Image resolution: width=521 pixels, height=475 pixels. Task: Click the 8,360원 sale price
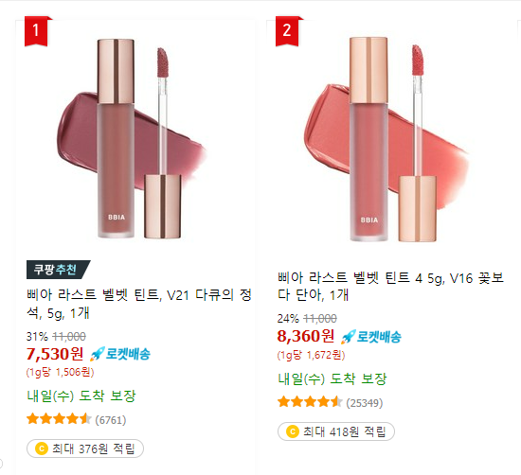306,336
